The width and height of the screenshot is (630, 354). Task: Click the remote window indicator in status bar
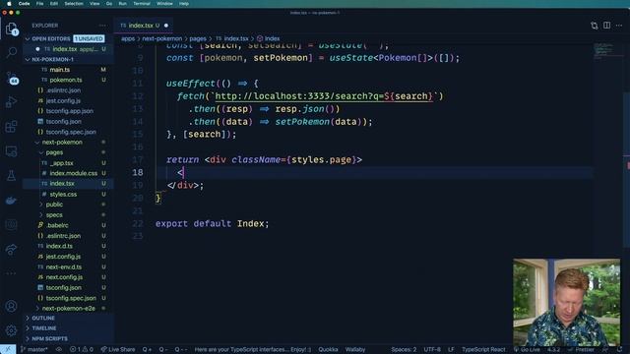(8, 349)
